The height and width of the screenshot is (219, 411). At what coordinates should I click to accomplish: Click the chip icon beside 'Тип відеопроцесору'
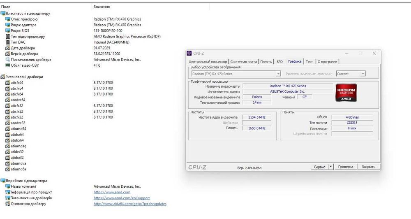[x=7, y=37]
